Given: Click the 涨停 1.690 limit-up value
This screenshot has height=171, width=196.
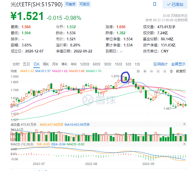Looking at the screenshot, I should 121,27.
